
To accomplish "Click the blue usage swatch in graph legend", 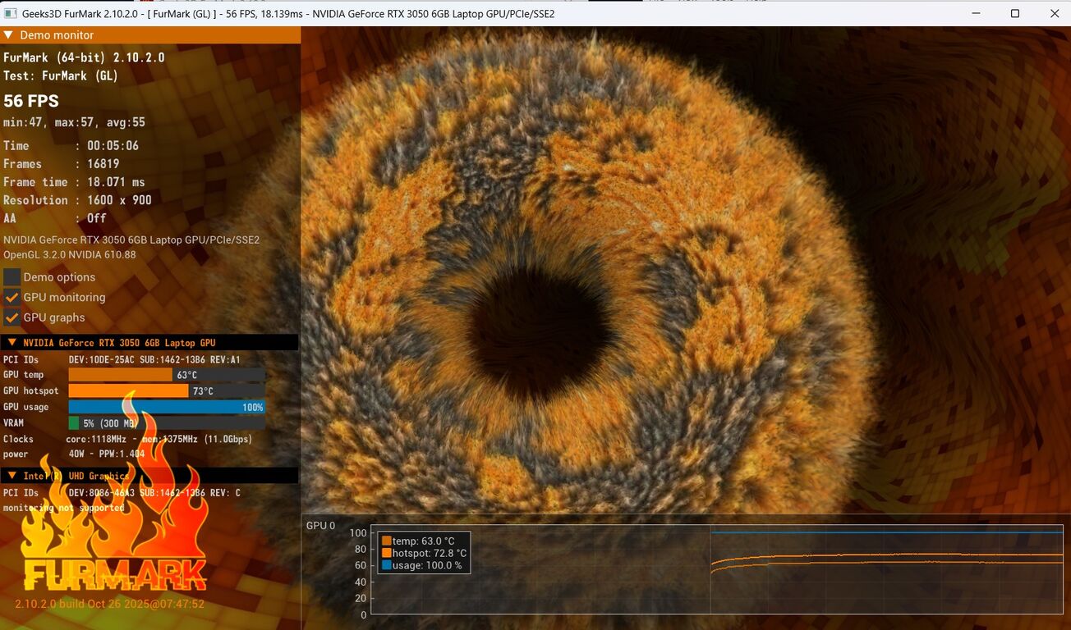I will point(386,566).
